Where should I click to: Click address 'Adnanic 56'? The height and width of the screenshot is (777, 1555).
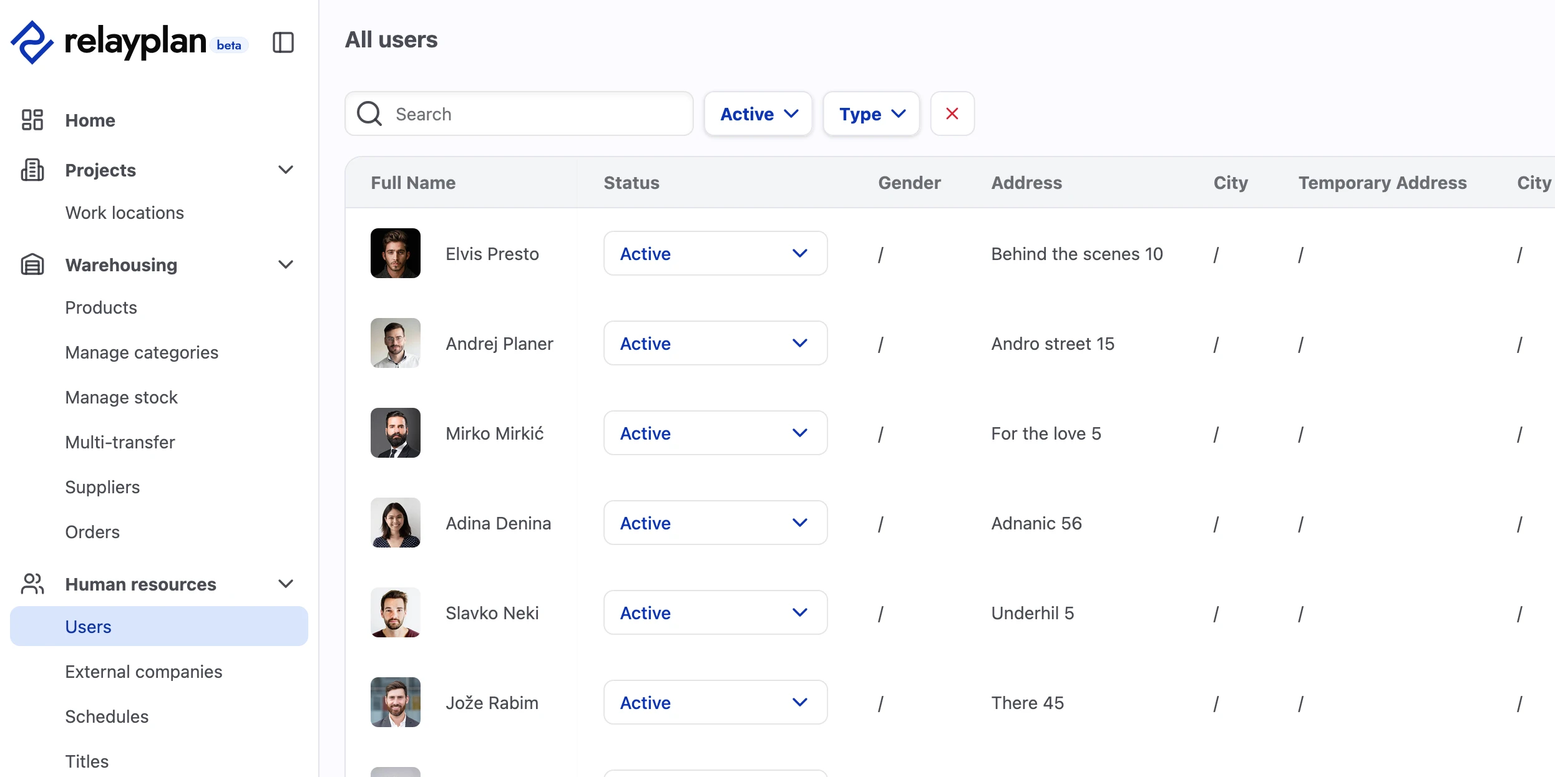tap(1036, 523)
